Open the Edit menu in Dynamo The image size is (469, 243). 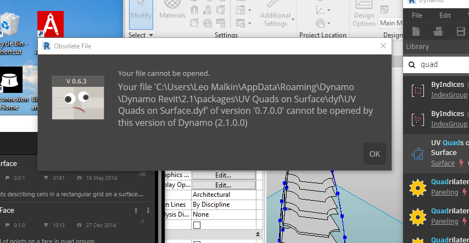click(445, 15)
